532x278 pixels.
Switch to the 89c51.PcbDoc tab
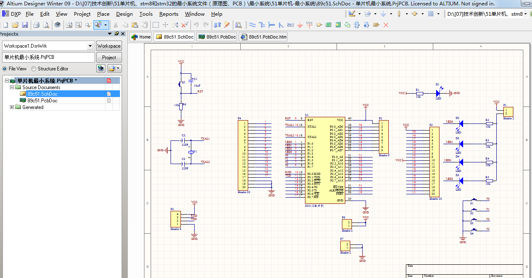(217, 37)
